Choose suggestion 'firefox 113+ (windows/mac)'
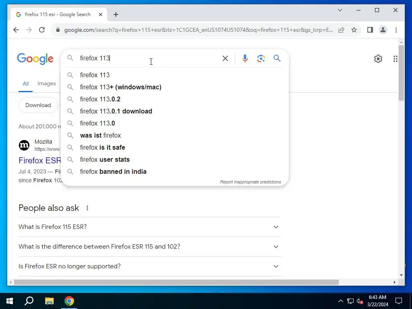The height and width of the screenshot is (309, 412). [x=175, y=87]
